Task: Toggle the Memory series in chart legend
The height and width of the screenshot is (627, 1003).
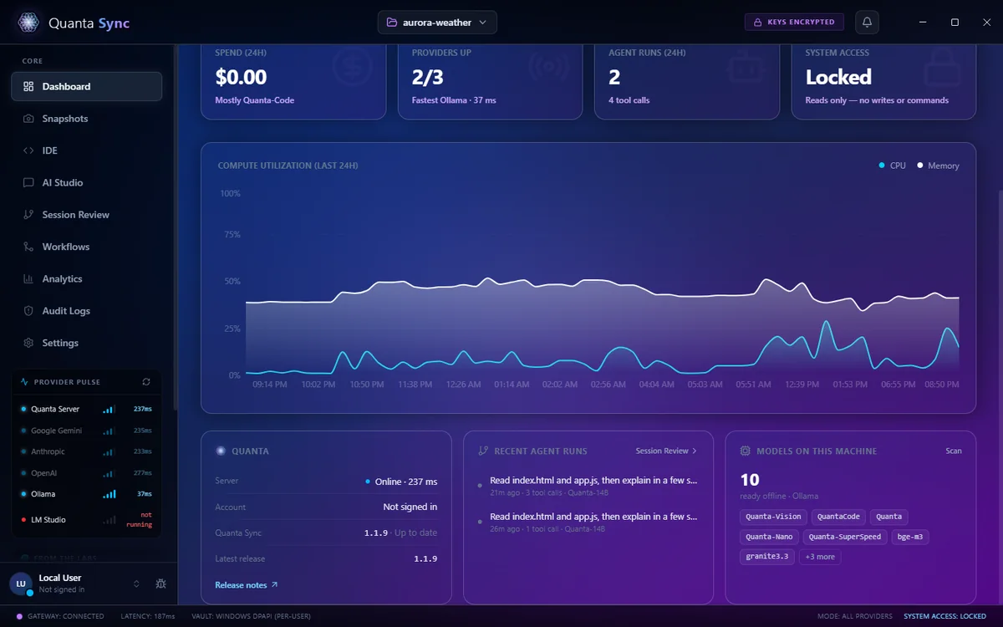Action: 938,166
